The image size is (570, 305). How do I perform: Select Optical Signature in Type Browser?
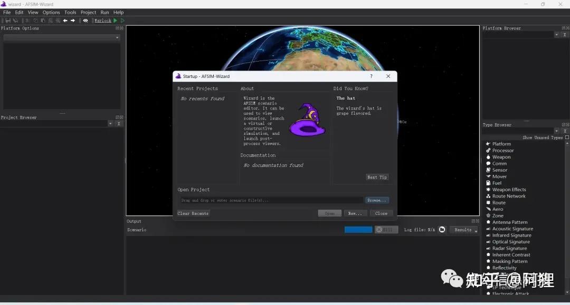tap(511, 242)
